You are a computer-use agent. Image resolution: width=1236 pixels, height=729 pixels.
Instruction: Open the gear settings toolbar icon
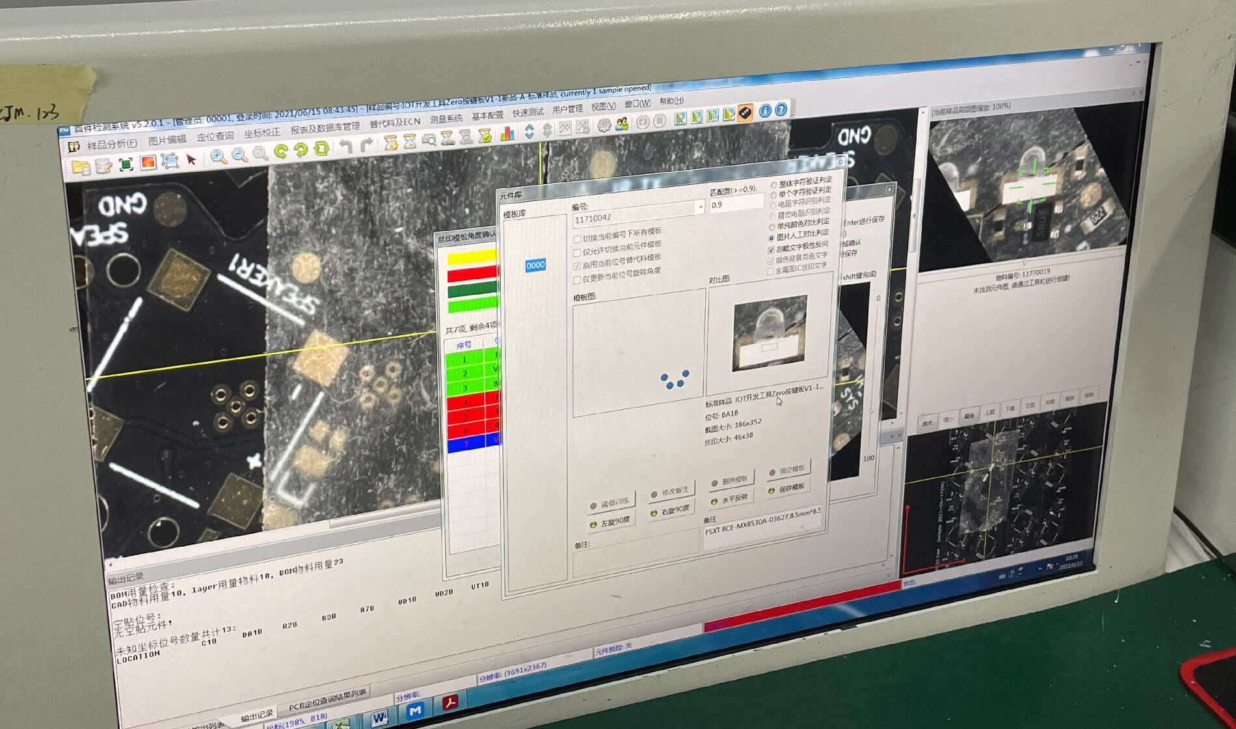604,126
